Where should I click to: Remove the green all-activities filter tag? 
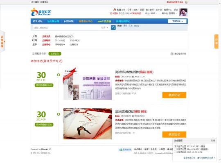55,54
